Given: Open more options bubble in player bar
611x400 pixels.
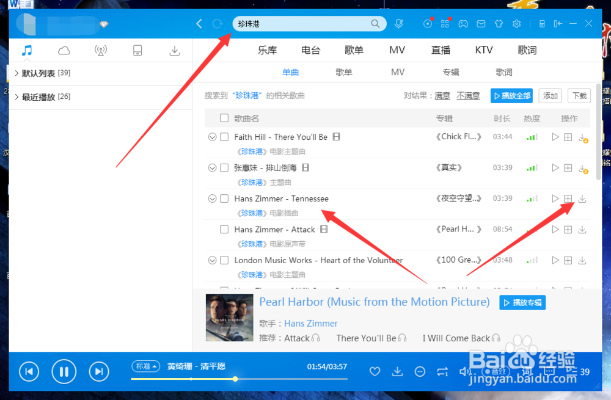Looking at the screenshot, I should [420, 371].
